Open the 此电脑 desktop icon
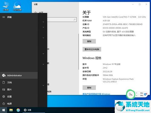151x113 pixels. (6, 6)
